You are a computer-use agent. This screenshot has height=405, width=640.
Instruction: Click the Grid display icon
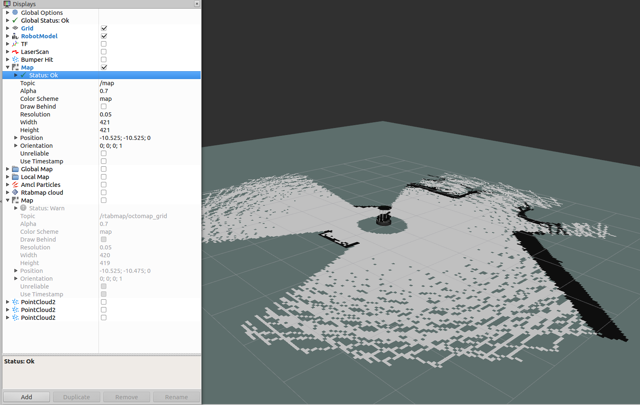tap(15, 28)
